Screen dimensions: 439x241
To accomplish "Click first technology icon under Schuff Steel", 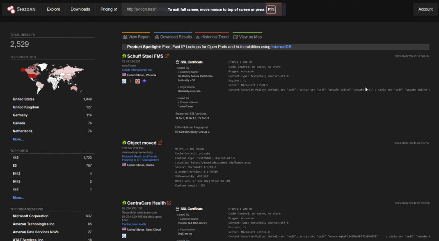I will 124,82.
